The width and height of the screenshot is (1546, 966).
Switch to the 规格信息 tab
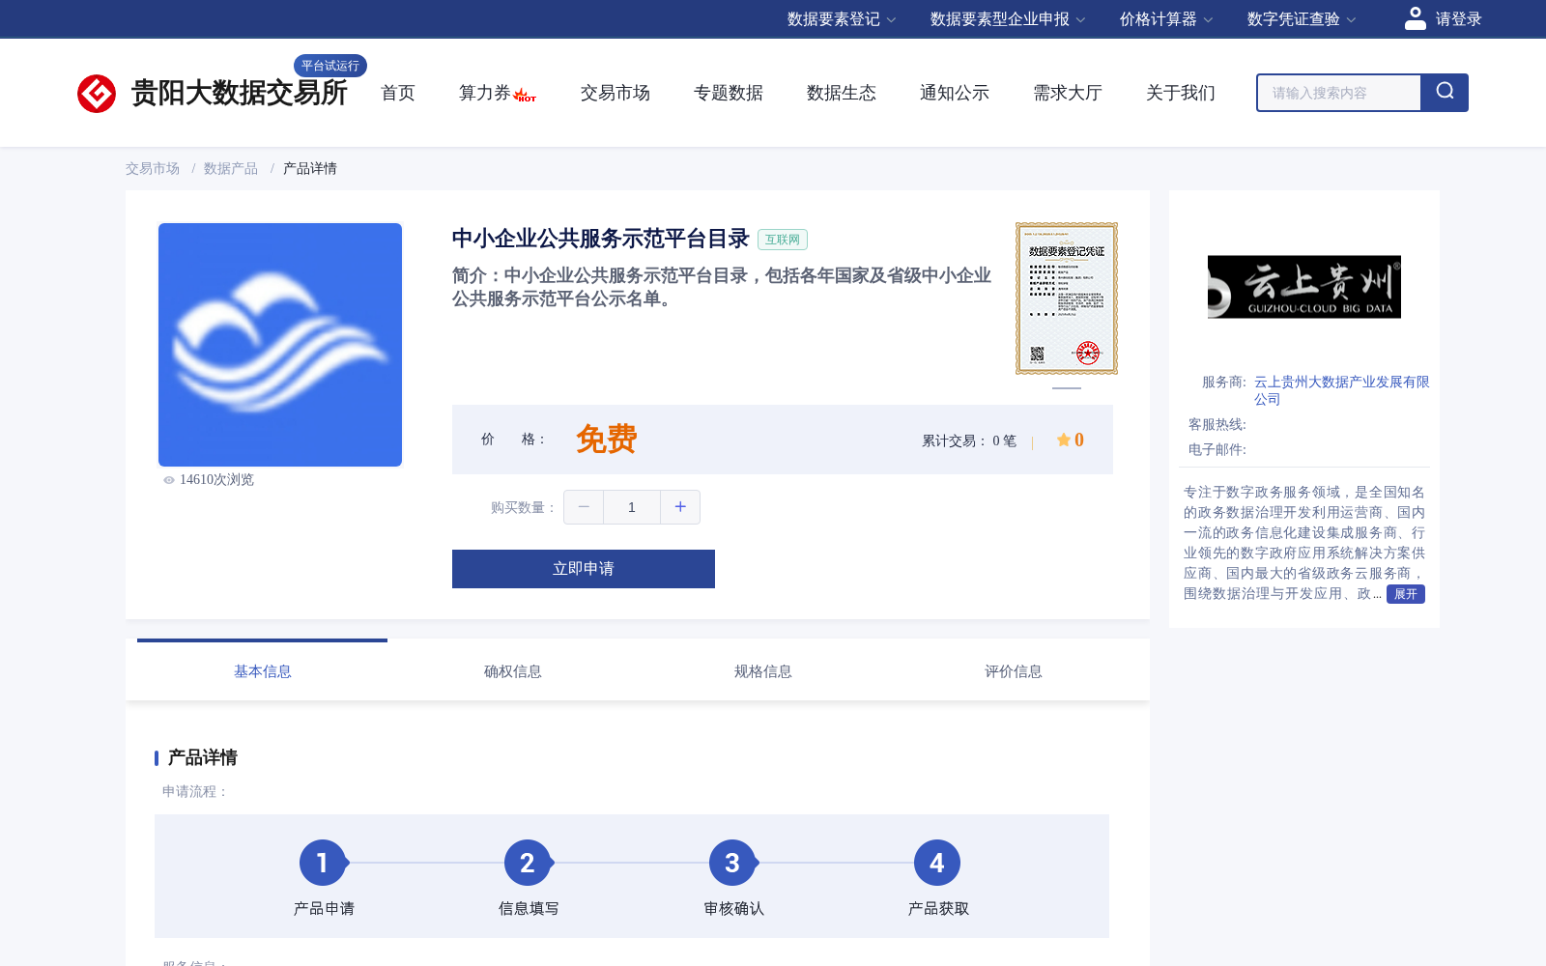[763, 671]
